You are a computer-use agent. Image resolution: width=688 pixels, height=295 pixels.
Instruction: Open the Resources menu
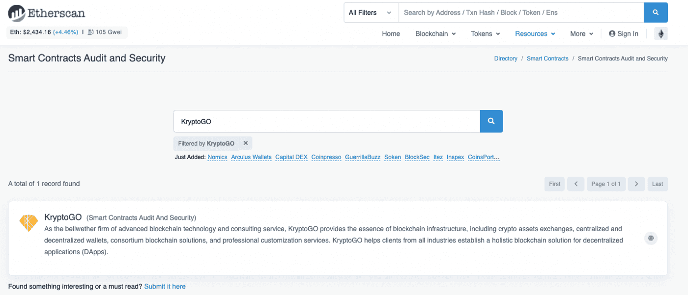(535, 34)
